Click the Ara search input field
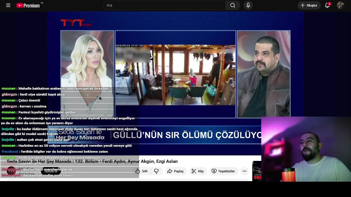 click(x=164, y=5)
